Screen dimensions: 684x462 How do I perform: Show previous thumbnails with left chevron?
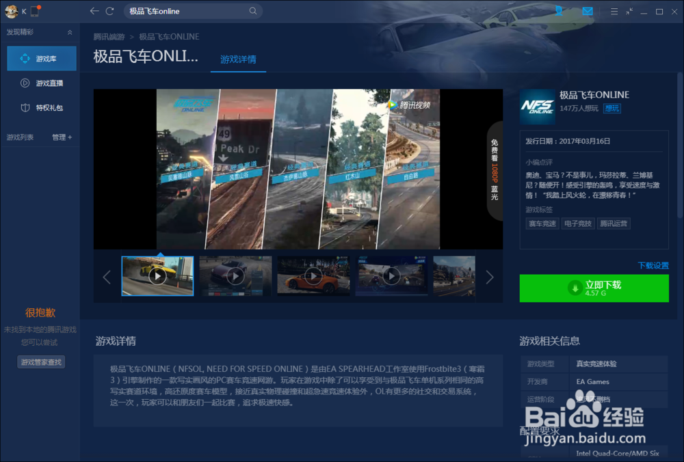pyautogui.click(x=107, y=277)
